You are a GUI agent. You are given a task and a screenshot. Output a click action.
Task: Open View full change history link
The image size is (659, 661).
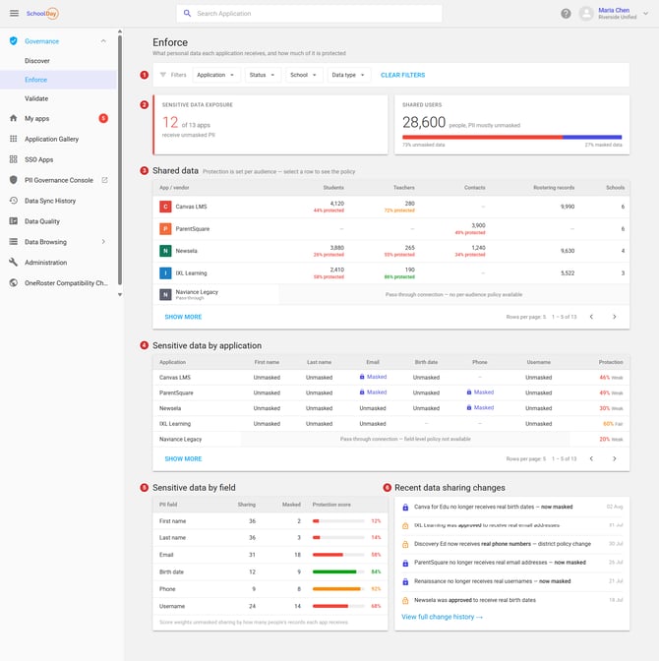pyautogui.click(x=442, y=617)
